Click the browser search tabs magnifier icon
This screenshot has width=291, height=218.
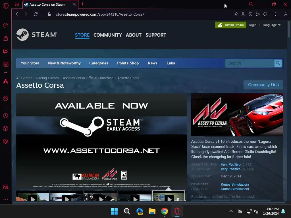[251, 4]
